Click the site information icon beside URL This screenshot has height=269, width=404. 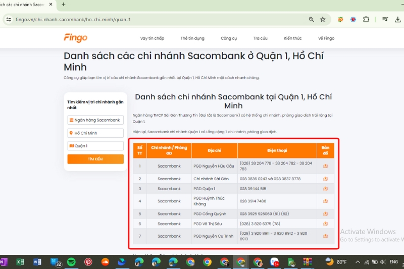(9, 19)
